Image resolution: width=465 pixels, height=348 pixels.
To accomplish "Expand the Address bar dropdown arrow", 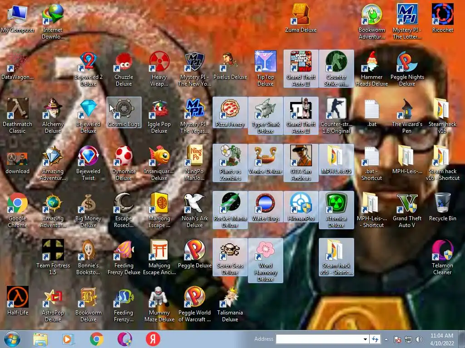I will [x=365, y=339].
